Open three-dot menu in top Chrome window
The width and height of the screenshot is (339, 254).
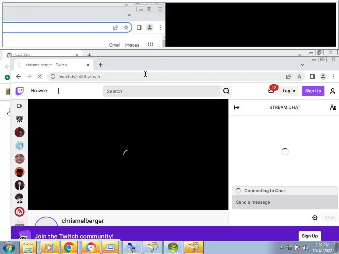[160, 27]
